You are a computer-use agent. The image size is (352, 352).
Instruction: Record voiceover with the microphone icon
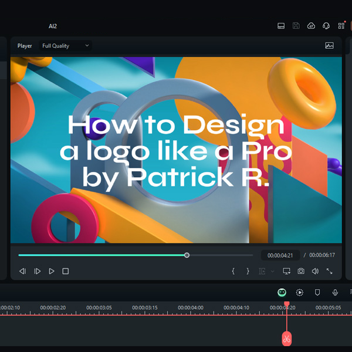(335, 292)
